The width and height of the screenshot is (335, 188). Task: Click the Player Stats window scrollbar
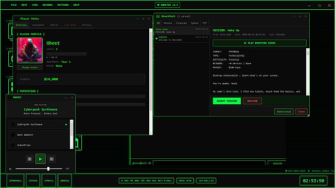(x=151, y=82)
